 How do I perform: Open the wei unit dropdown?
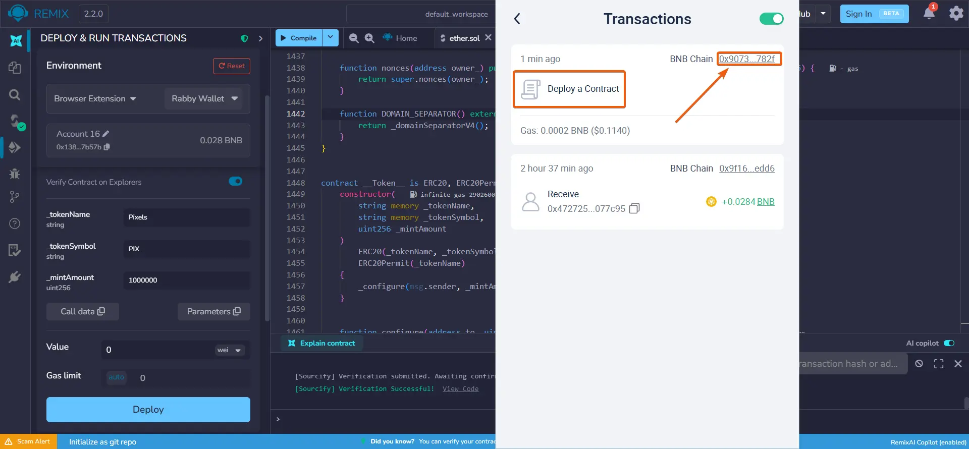tap(230, 350)
